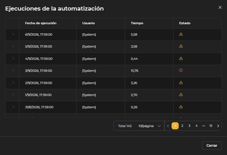Click the pagination ellipsis to skip pages
This screenshot has width=227, height=155.
click(204, 126)
